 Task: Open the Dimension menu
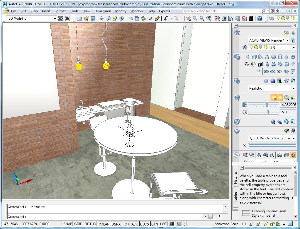click(103, 11)
